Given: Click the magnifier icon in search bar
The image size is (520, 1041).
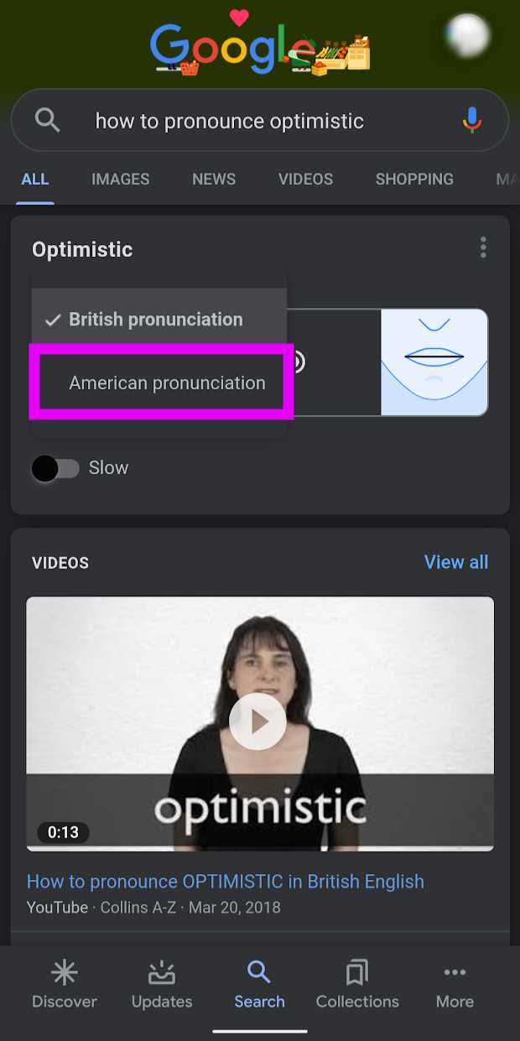Looking at the screenshot, I should (48, 121).
